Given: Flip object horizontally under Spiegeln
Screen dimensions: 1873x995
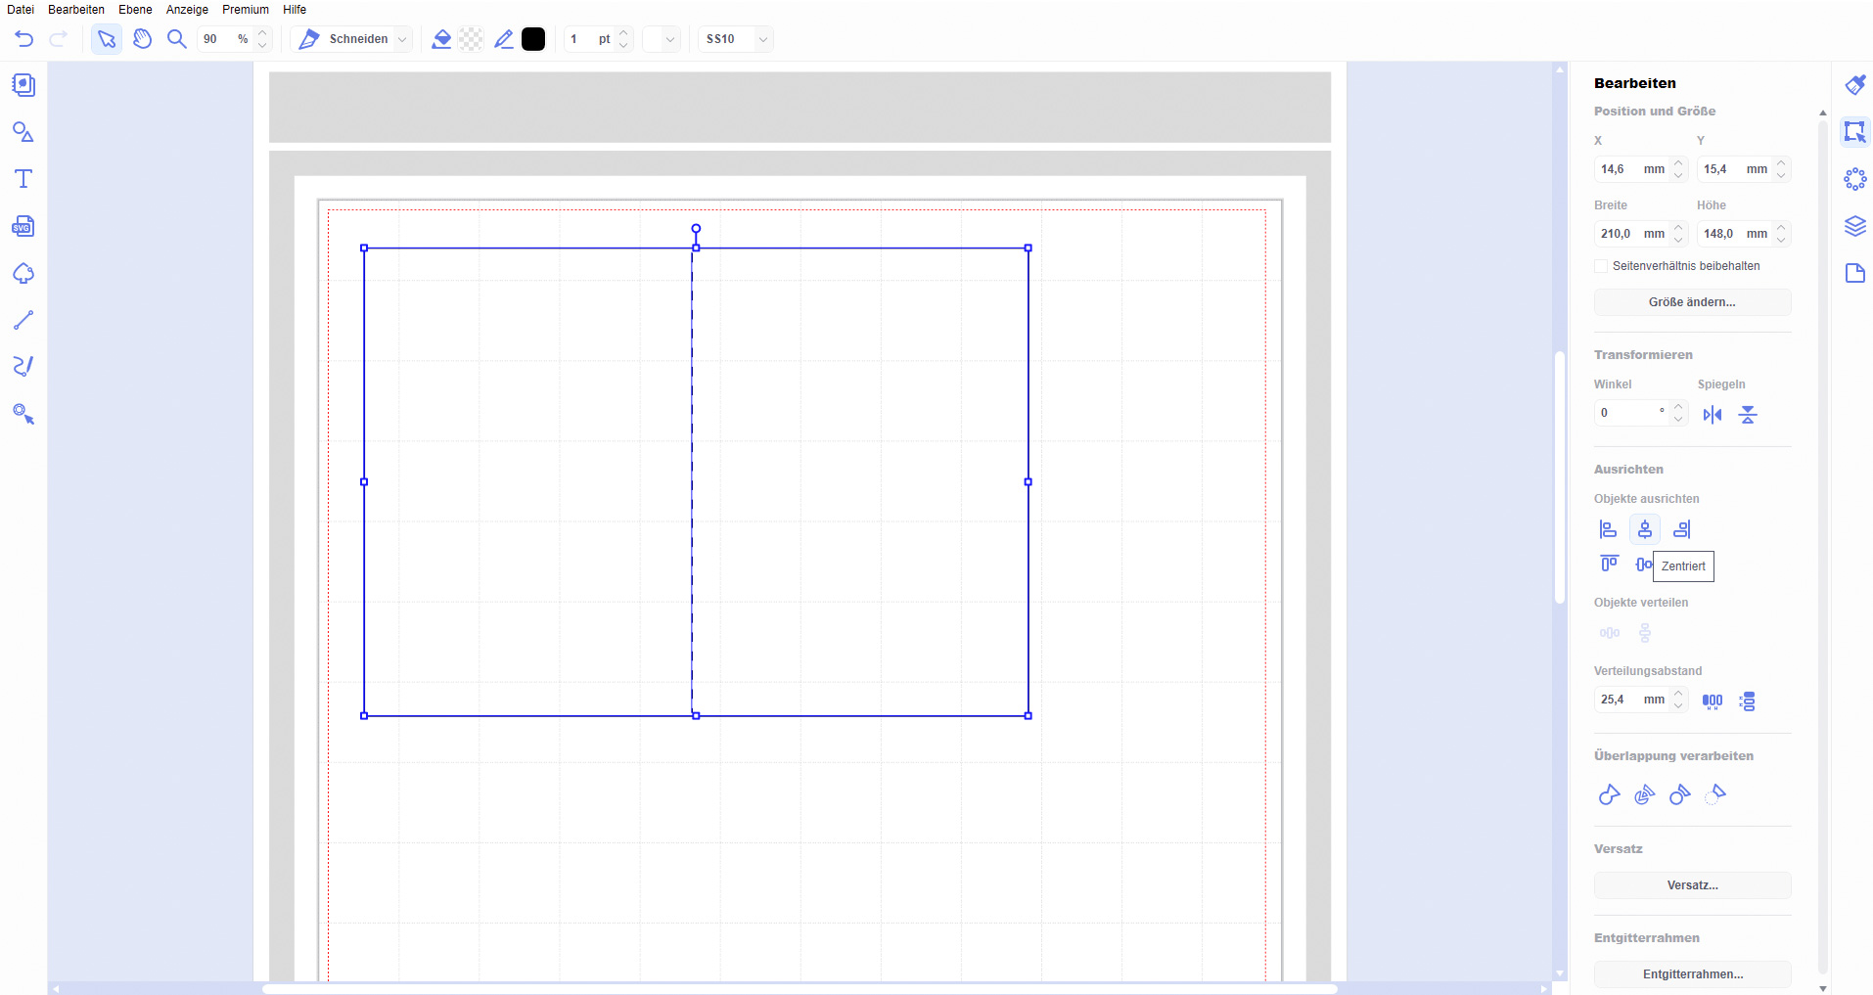Looking at the screenshot, I should pos(1712,415).
